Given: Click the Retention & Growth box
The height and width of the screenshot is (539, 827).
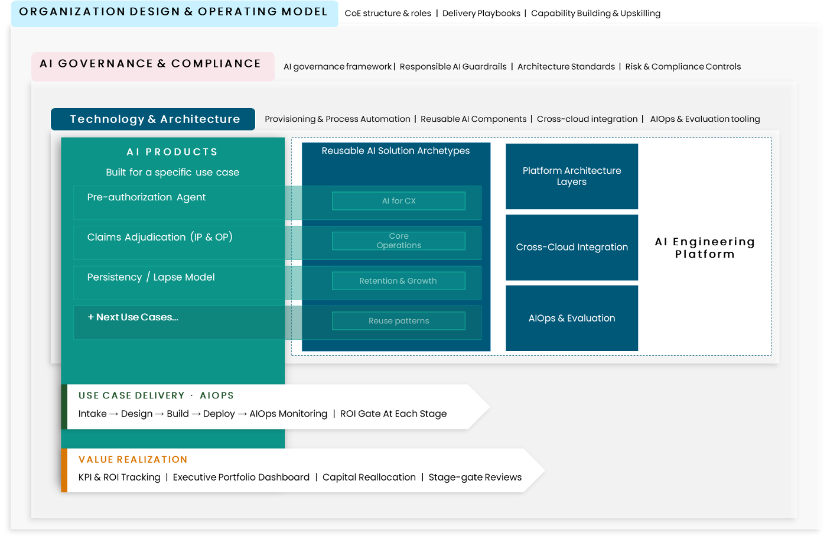Looking at the screenshot, I should [399, 281].
